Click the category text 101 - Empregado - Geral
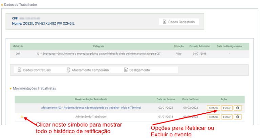The width and height of the screenshot is (260, 138). pos(99,54)
